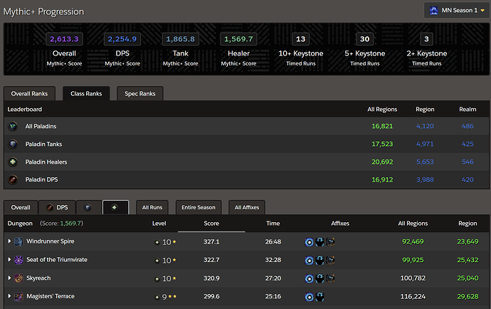Click the Entire Season filter button
The image size is (491, 309).
point(199,207)
